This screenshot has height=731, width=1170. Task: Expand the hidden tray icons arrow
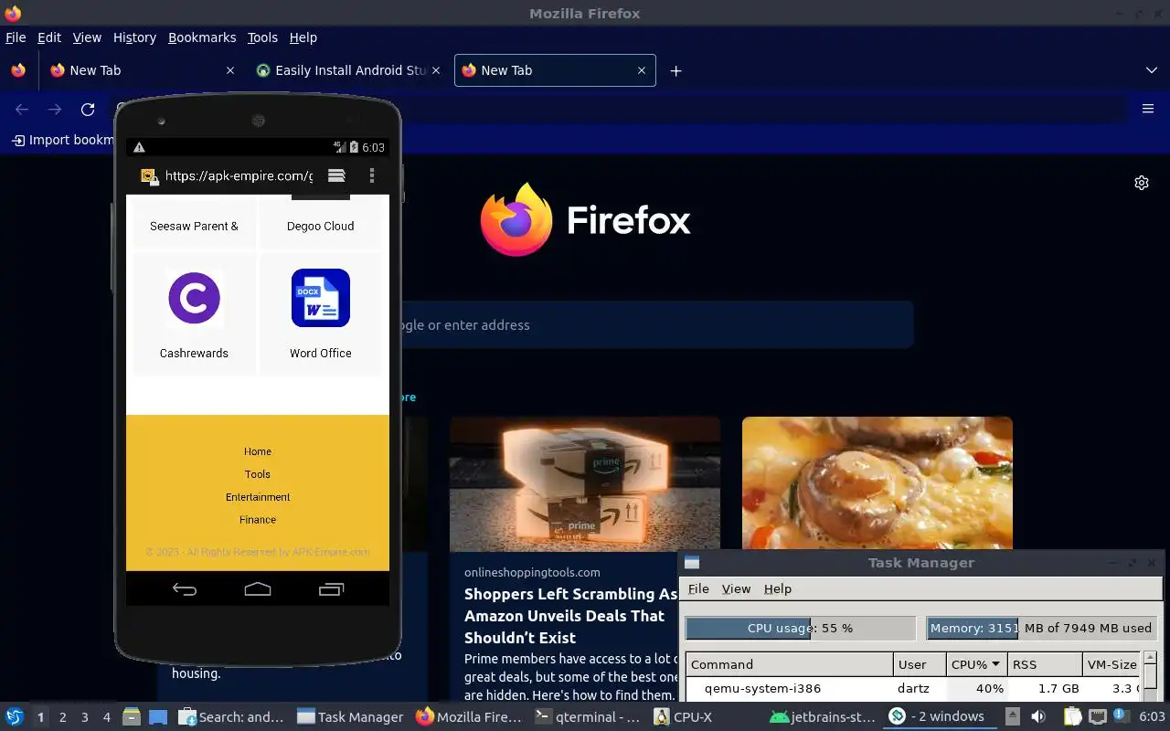(x=1013, y=716)
